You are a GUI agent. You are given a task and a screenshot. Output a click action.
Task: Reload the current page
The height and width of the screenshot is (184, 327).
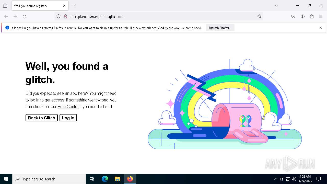pos(25,17)
